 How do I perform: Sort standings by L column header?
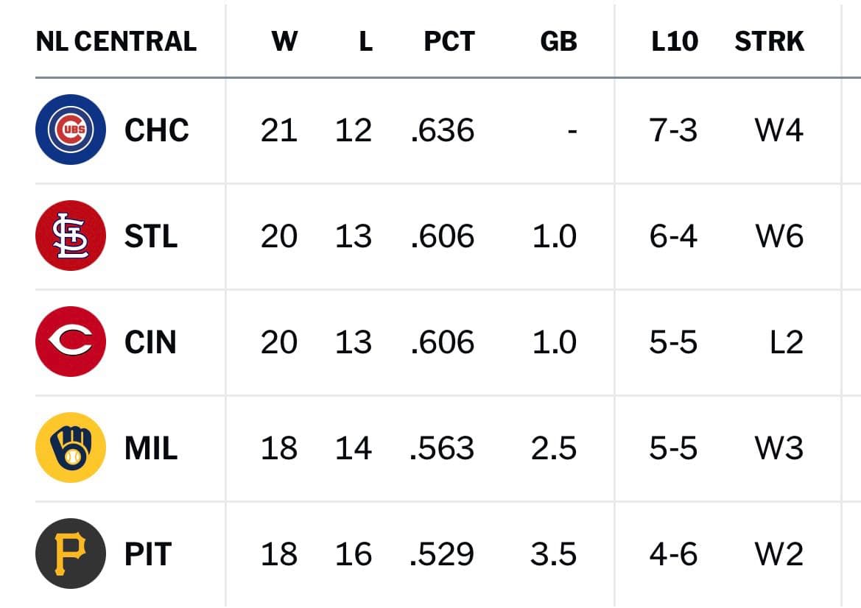(x=366, y=41)
